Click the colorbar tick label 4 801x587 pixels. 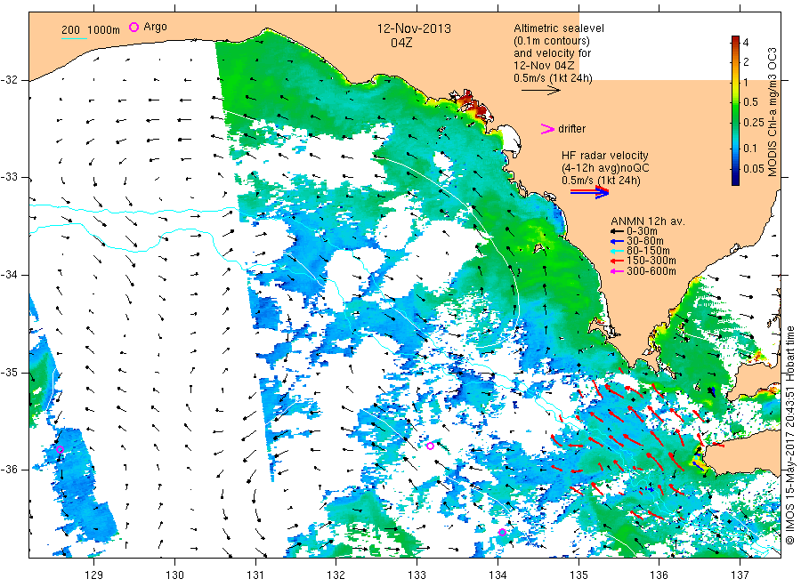pos(746,43)
